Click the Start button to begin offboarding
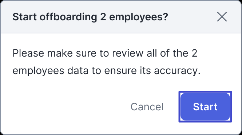This screenshot has height=135, width=242. pyautogui.click(x=205, y=107)
